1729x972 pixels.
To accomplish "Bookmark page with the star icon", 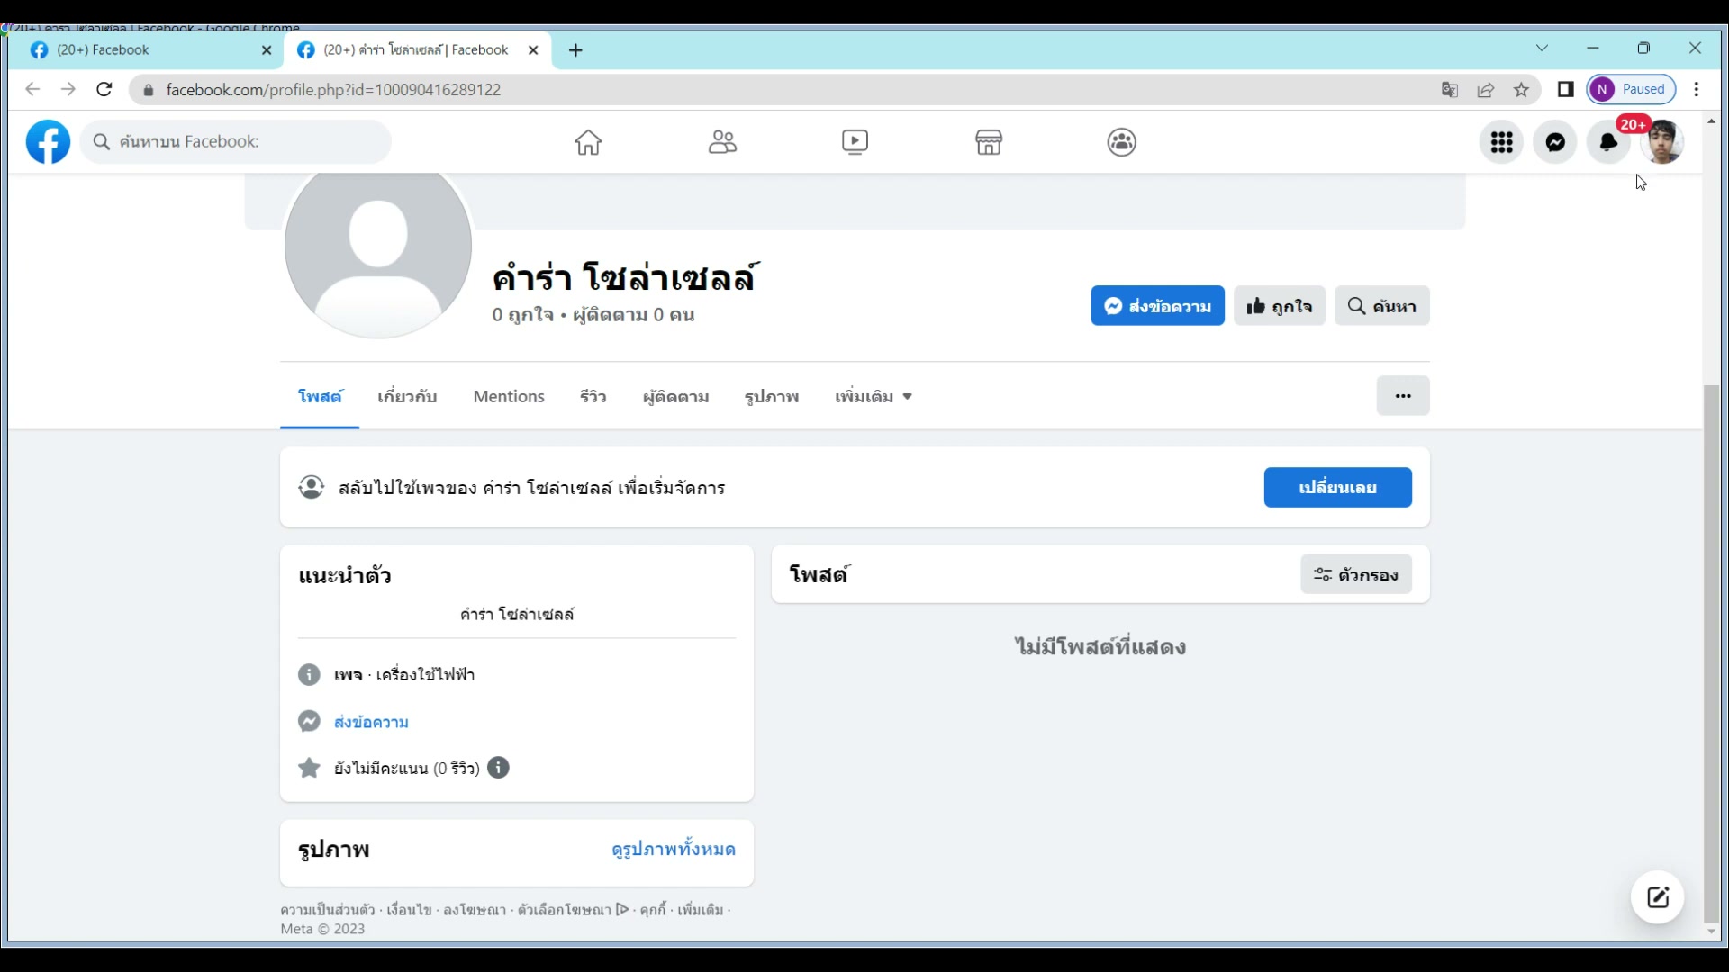I will [1521, 90].
